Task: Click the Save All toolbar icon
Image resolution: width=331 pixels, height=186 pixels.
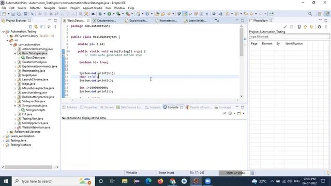Action: 19,14
